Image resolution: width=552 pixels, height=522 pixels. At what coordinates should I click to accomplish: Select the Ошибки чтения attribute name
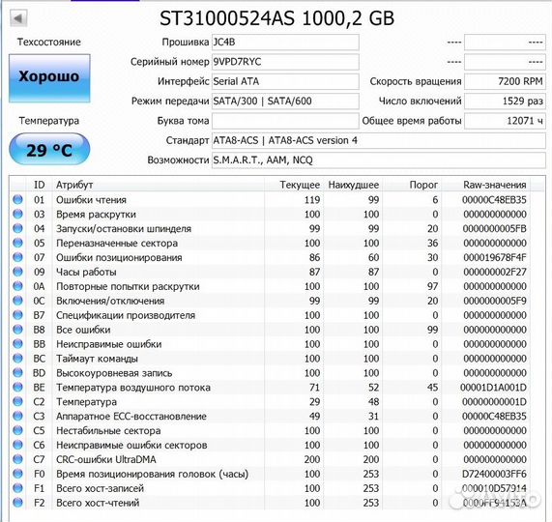tap(91, 200)
